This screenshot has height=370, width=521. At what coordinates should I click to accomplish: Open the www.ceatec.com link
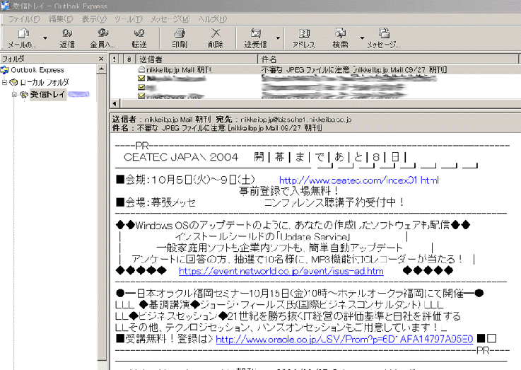(x=358, y=180)
